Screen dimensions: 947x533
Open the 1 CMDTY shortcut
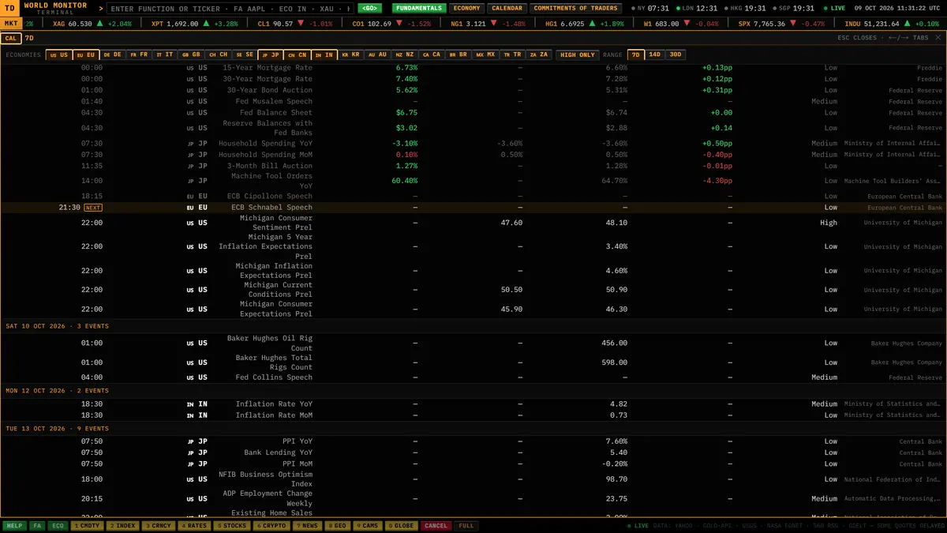(x=87, y=526)
